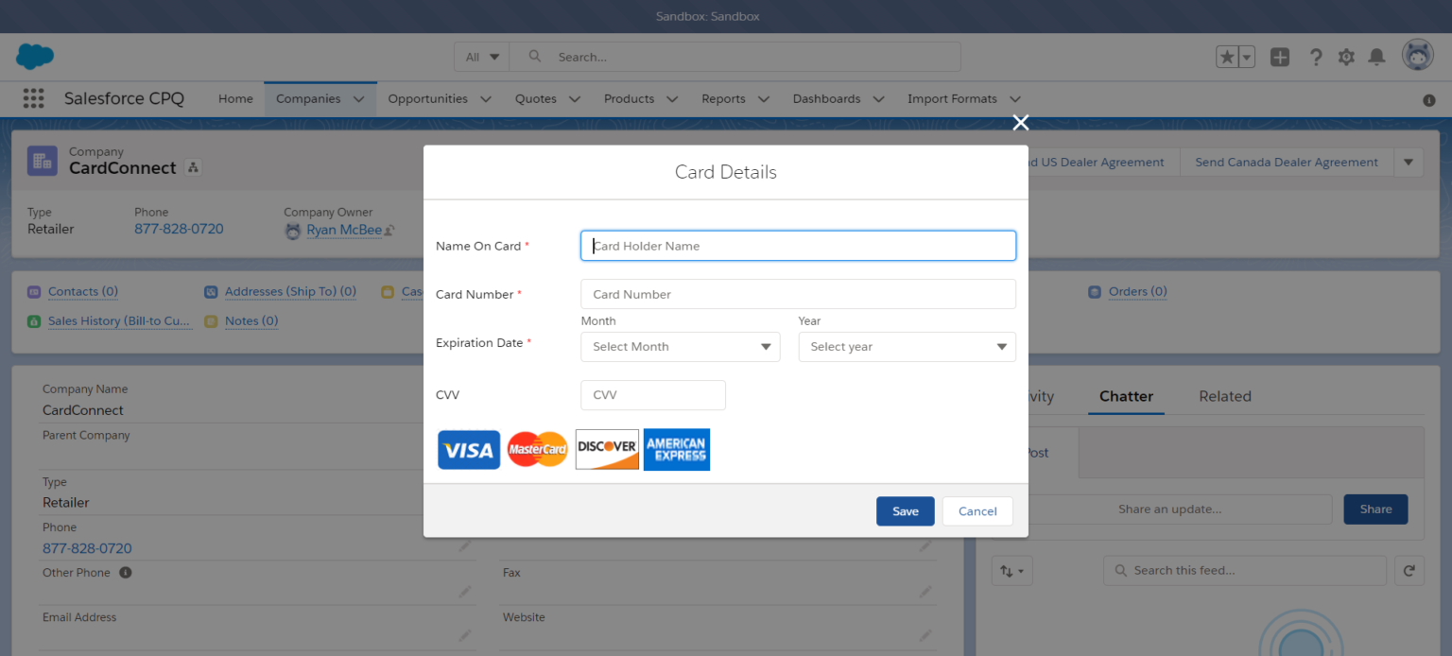The width and height of the screenshot is (1452, 656).
Task: Refresh the Chatter feed with the refresh icon
Action: click(x=1409, y=570)
